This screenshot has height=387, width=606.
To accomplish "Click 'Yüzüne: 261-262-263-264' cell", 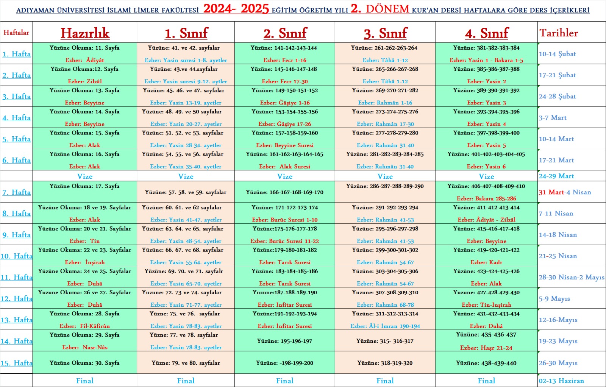I will (x=385, y=48).
